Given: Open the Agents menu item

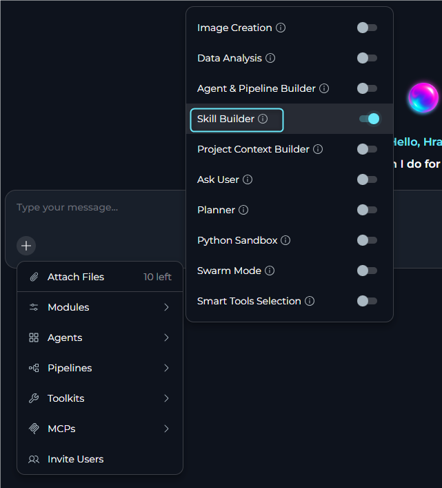Looking at the screenshot, I should (x=100, y=338).
